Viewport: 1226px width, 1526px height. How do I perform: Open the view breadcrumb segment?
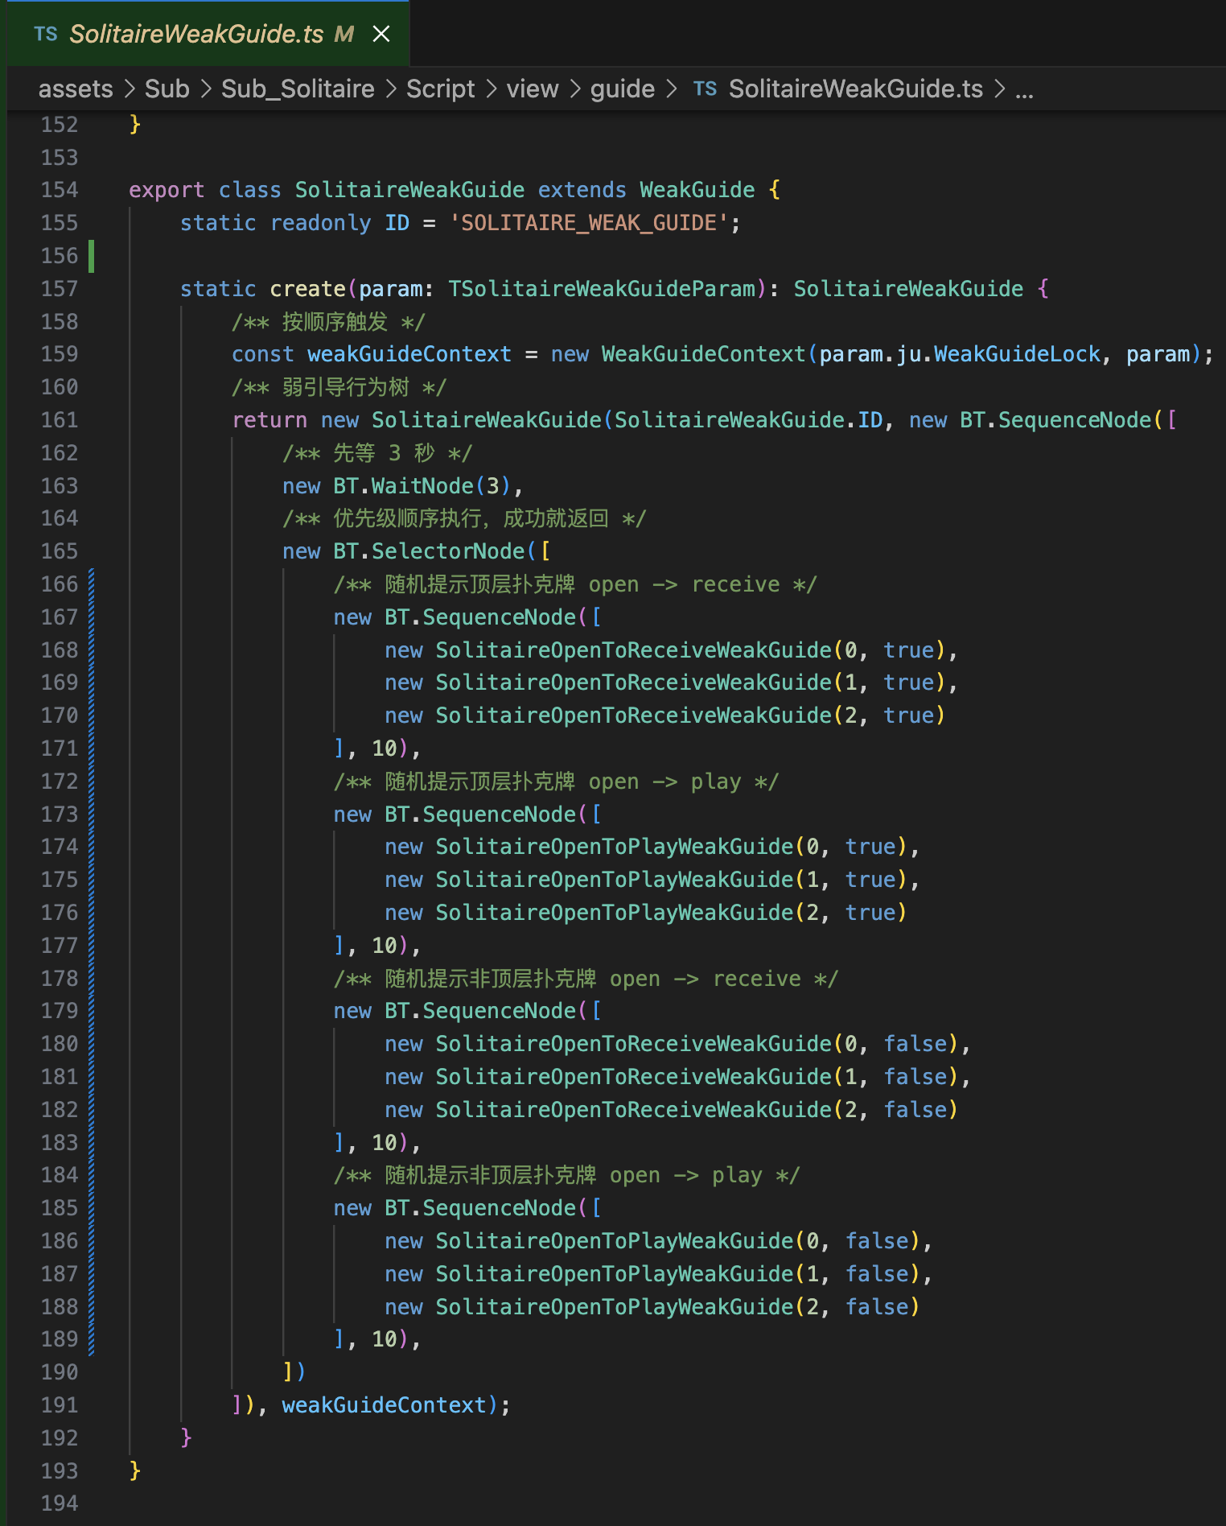click(533, 89)
